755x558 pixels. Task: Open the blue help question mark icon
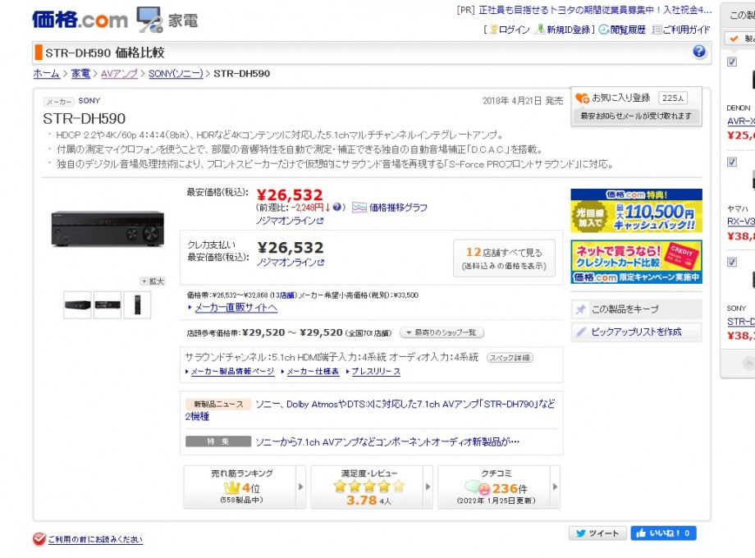(x=699, y=52)
